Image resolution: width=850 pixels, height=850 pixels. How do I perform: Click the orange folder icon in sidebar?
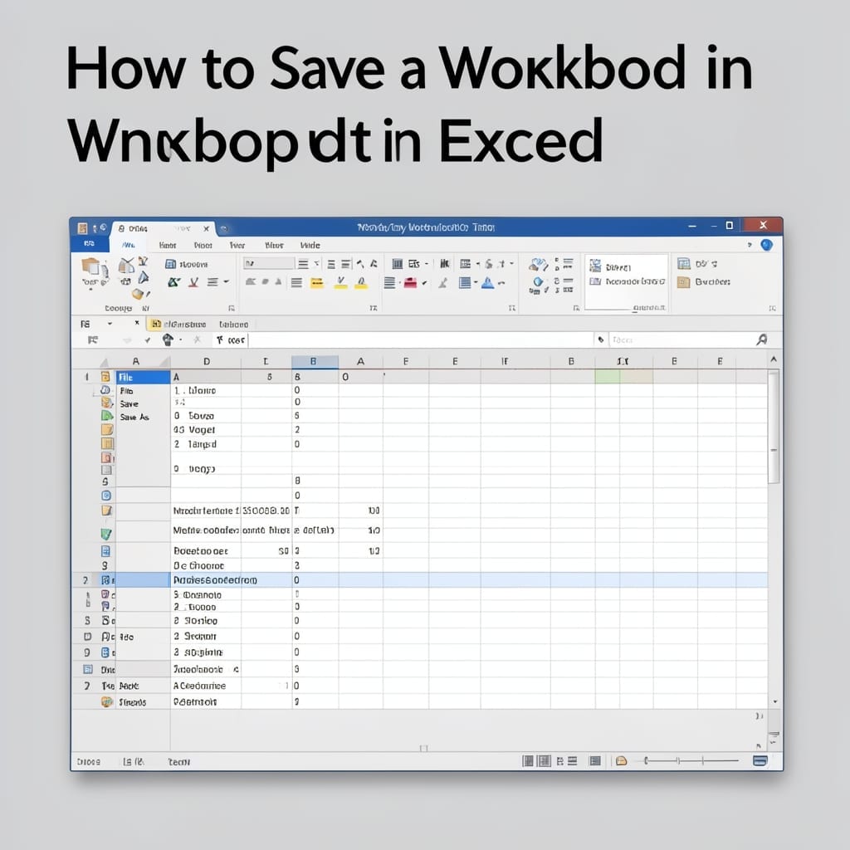pyautogui.click(x=107, y=429)
